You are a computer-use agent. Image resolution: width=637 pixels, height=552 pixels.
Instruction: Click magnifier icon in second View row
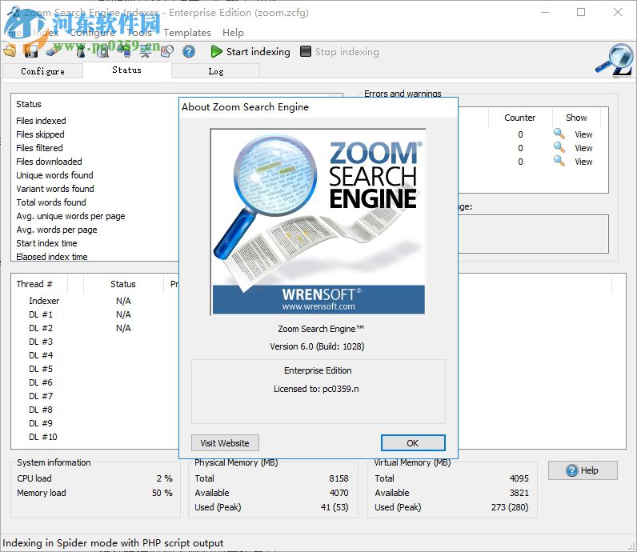[559, 147]
